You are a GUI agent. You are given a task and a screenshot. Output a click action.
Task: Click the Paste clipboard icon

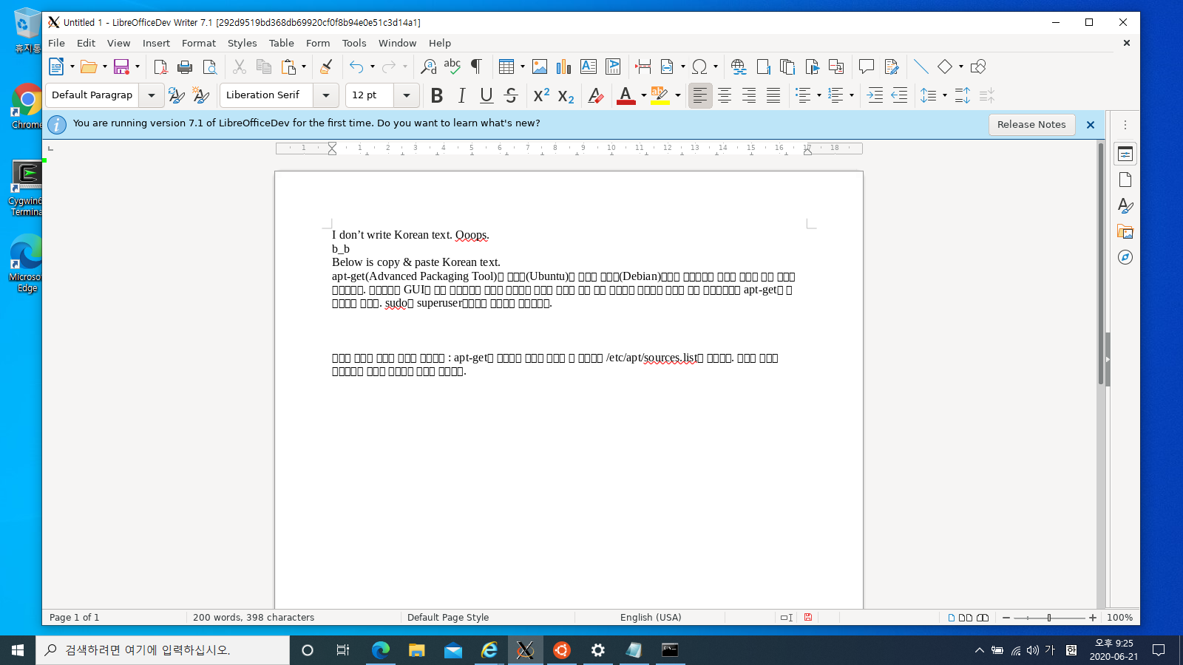point(288,66)
